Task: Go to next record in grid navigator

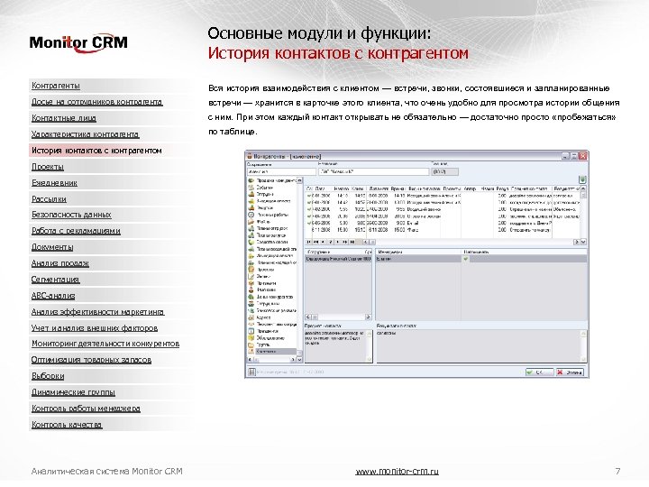Action: coord(338,242)
